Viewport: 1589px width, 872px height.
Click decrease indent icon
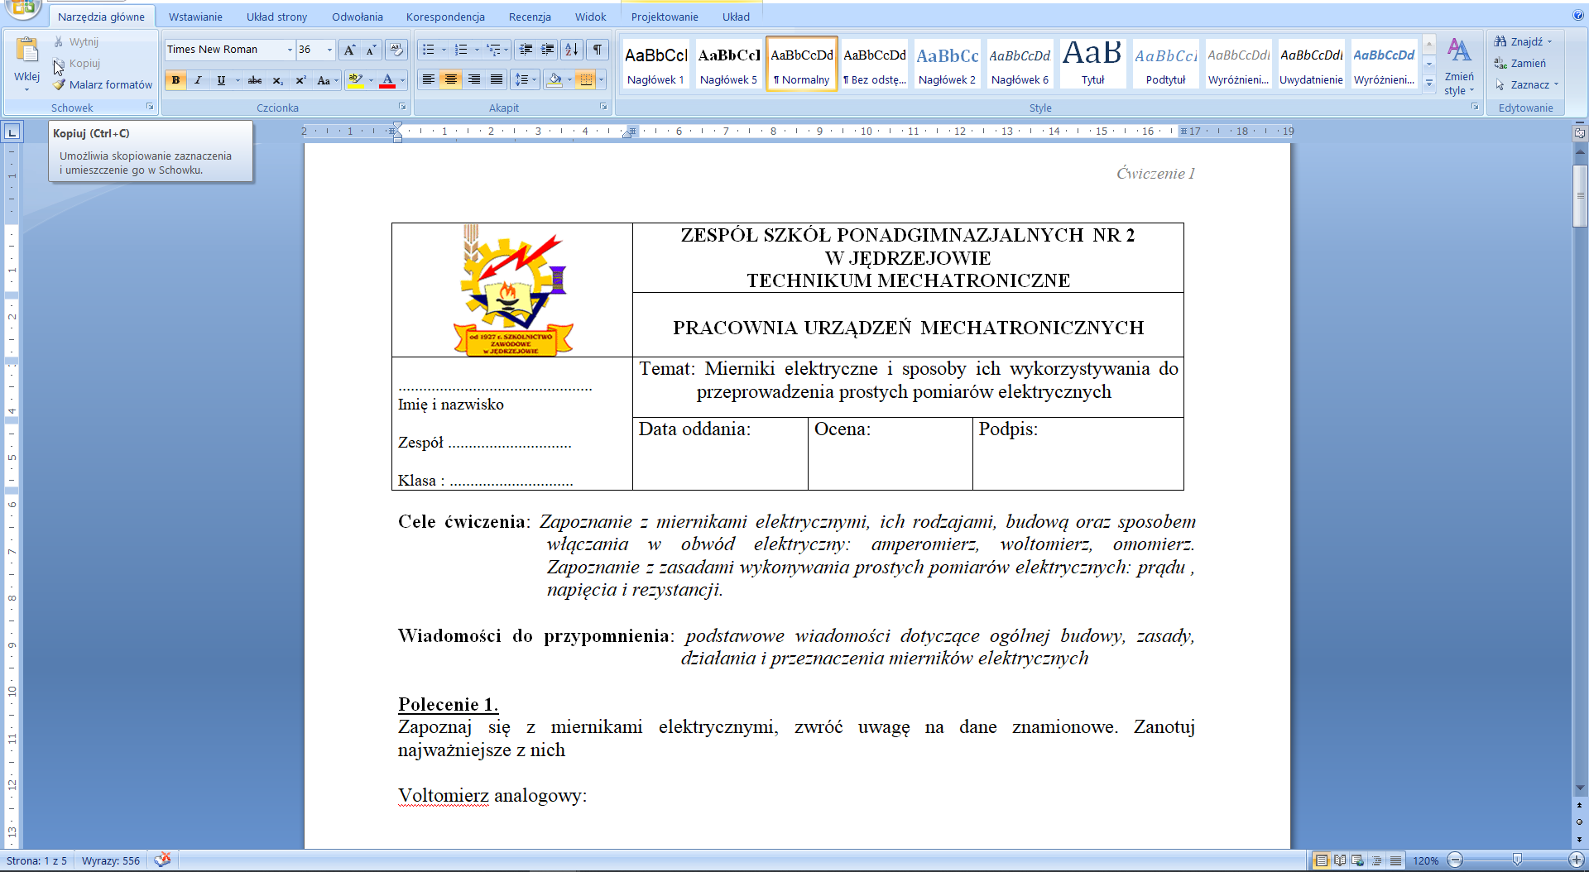pos(525,50)
